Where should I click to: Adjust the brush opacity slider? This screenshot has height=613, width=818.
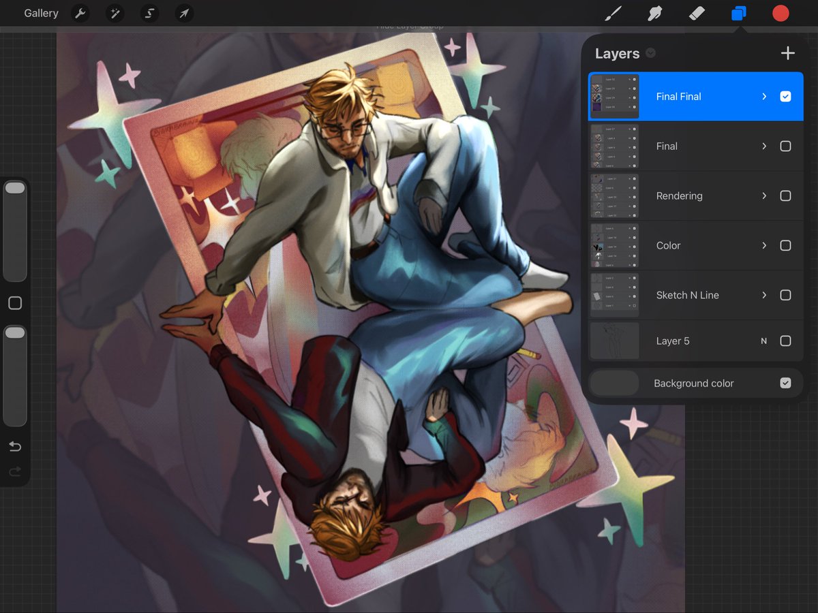click(15, 375)
